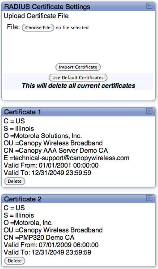Viewport: 158px width, 269px height.
Task: Click the delete all current certificates warning
Action: pos(79,86)
